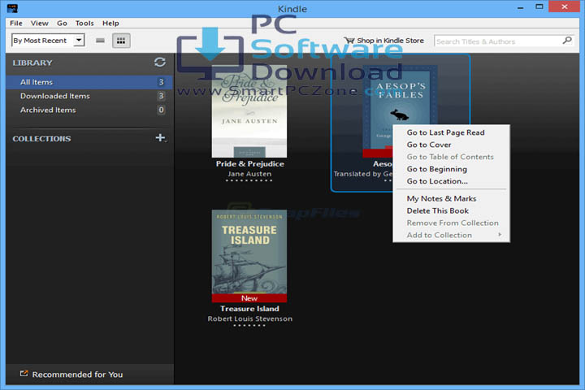The image size is (585, 390).
Task: Click the Robert Louis Stevenson author name
Action: [250, 318]
